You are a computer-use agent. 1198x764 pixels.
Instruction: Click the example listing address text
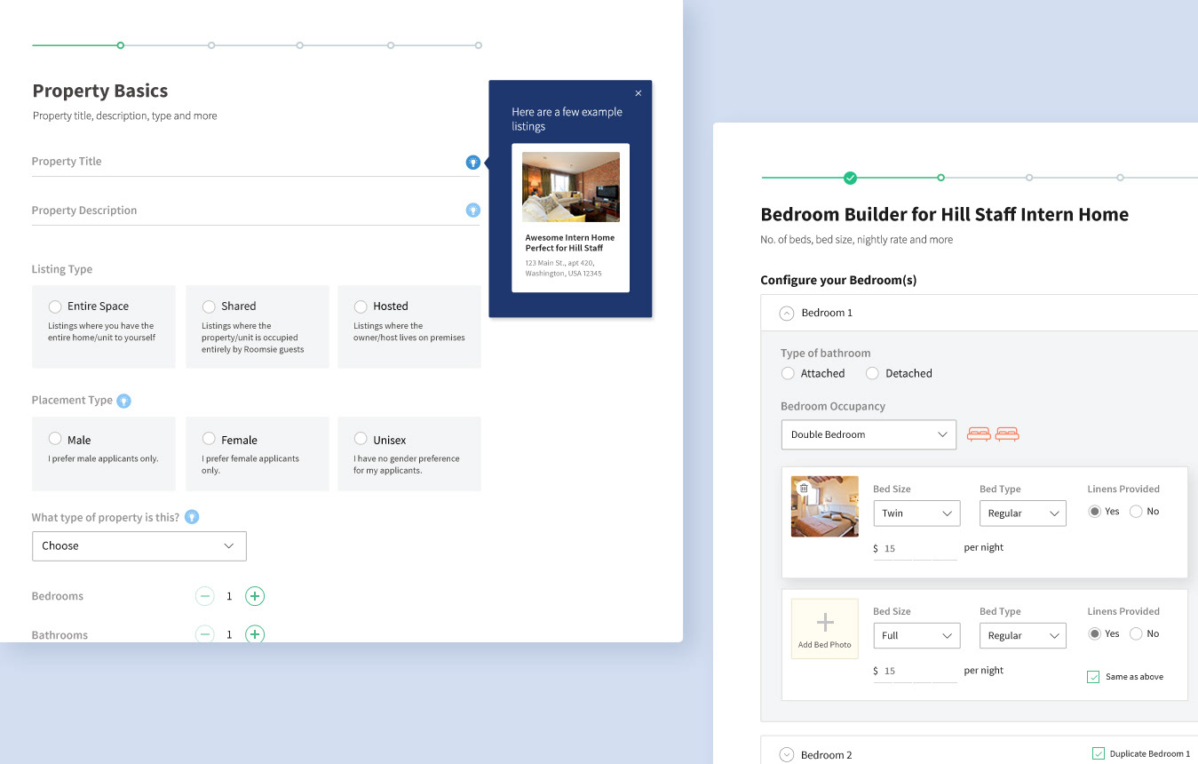point(563,268)
